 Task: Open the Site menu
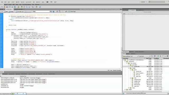[x=34, y=2]
